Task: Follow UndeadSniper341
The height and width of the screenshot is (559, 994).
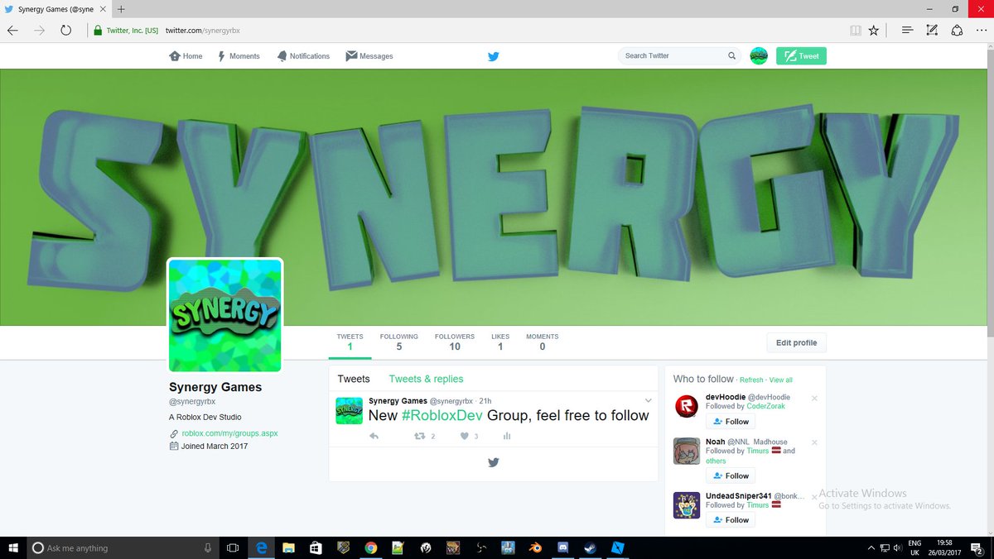Action: [731, 520]
